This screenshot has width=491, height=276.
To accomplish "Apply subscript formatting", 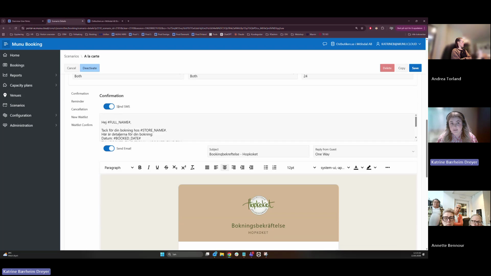I will pyautogui.click(x=175, y=168).
